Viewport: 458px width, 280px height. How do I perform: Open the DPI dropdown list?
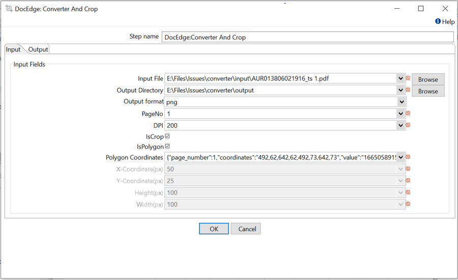(401, 125)
